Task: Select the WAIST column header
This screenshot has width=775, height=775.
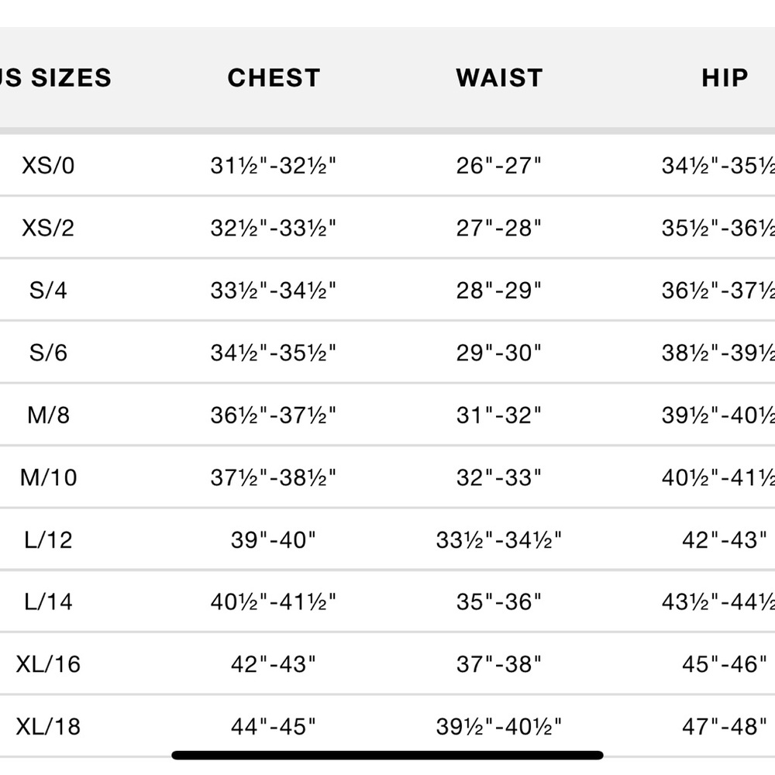Action: [499, 78]
